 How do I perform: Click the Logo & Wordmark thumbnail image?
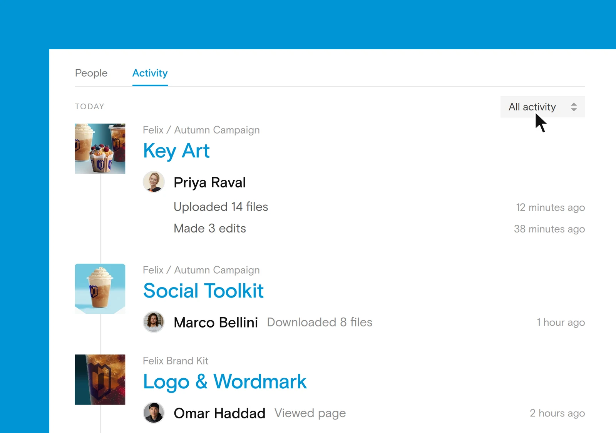[100, 380]
